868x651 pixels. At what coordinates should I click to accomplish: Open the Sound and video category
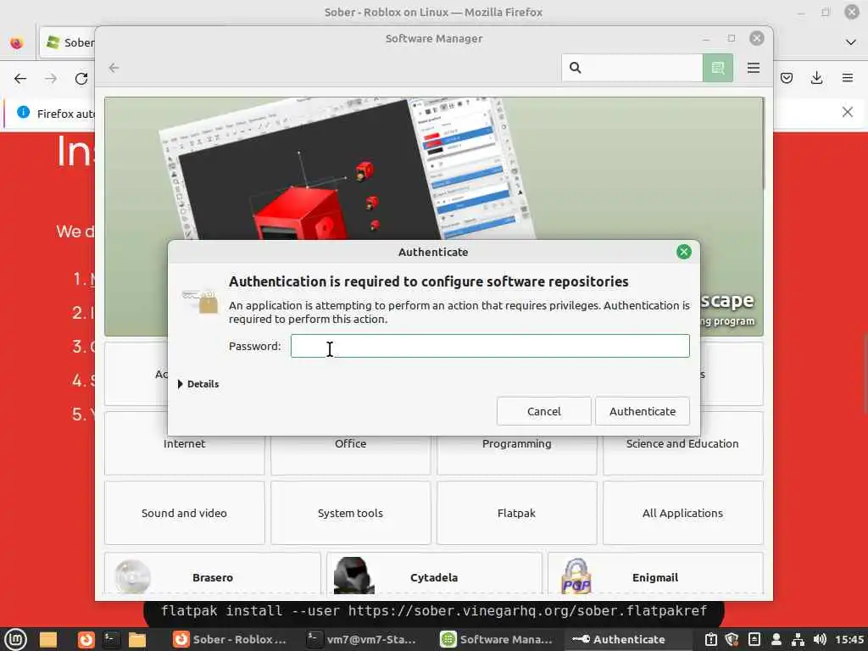184,513
